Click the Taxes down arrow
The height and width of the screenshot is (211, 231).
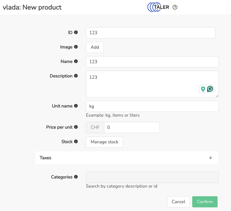tap(211, 158)
